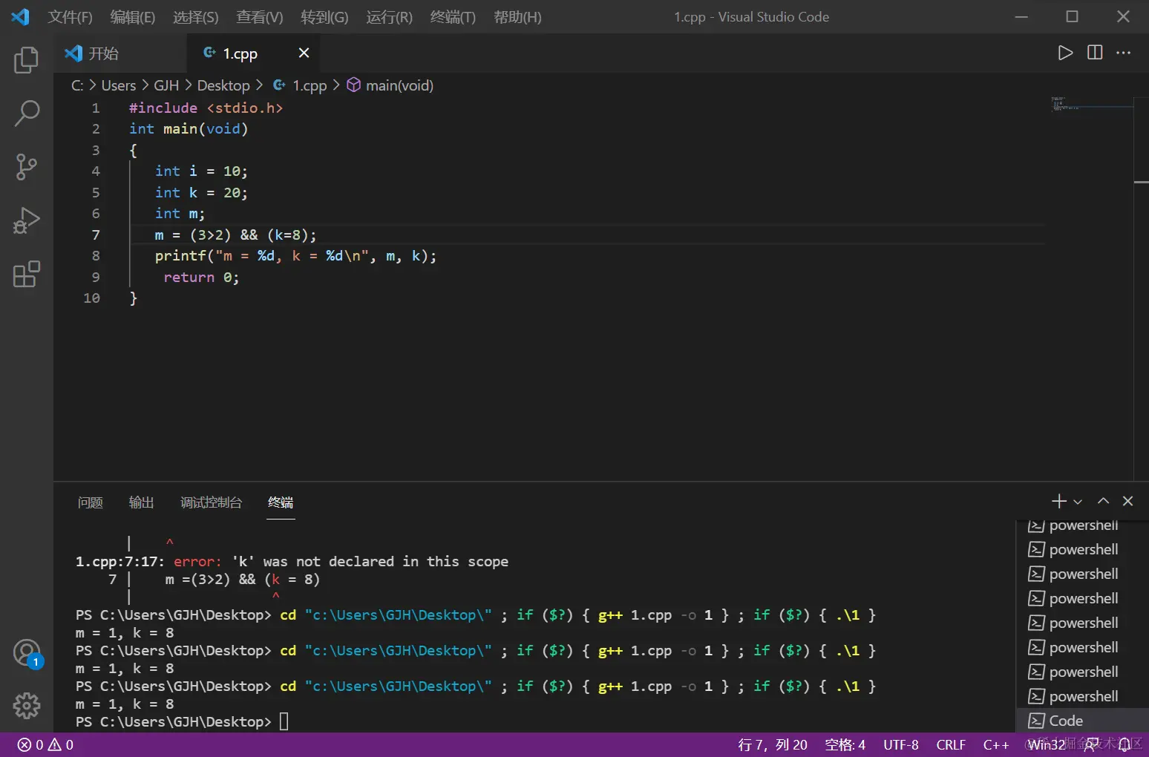The image size is (1149, 757).
Task: Click the errors and warnings status indicator
Action: click(46, 744)
